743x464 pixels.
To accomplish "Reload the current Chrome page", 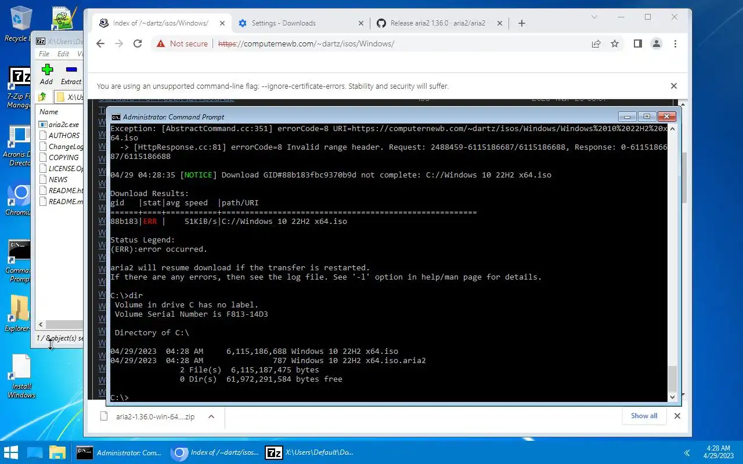I will 138,43.
